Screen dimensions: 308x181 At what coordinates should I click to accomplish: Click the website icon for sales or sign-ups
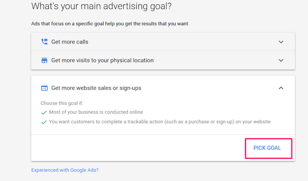click(44, 88)
